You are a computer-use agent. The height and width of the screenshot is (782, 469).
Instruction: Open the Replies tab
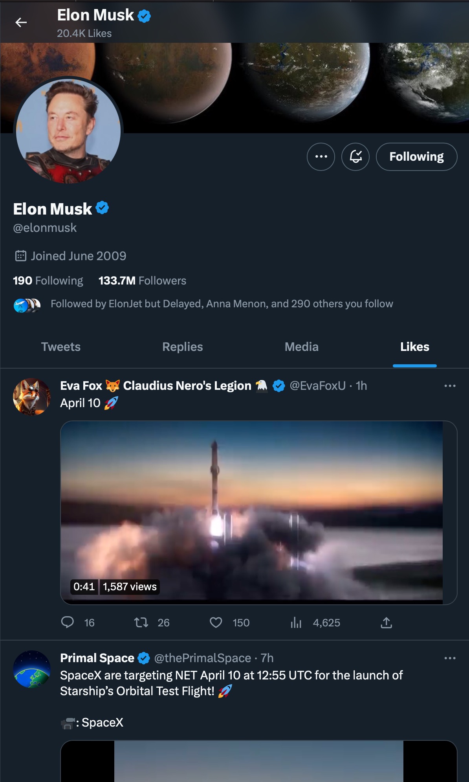(x=183, y=347)
